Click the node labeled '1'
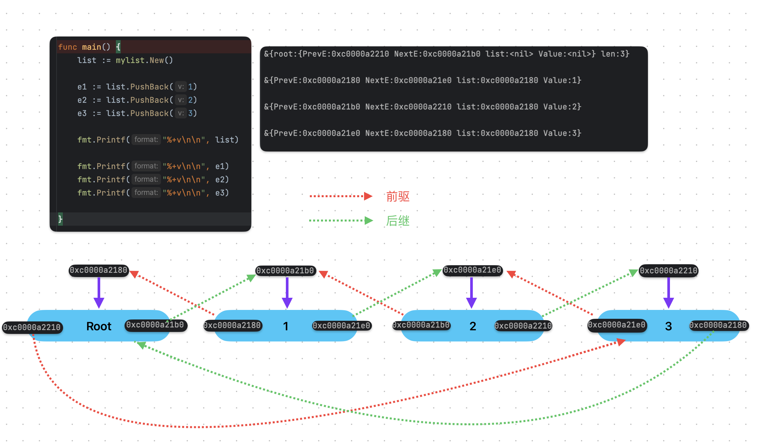 tap(286, 326)
